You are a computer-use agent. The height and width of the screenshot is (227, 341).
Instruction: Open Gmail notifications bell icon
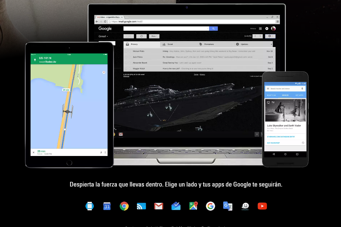point(267,29)
